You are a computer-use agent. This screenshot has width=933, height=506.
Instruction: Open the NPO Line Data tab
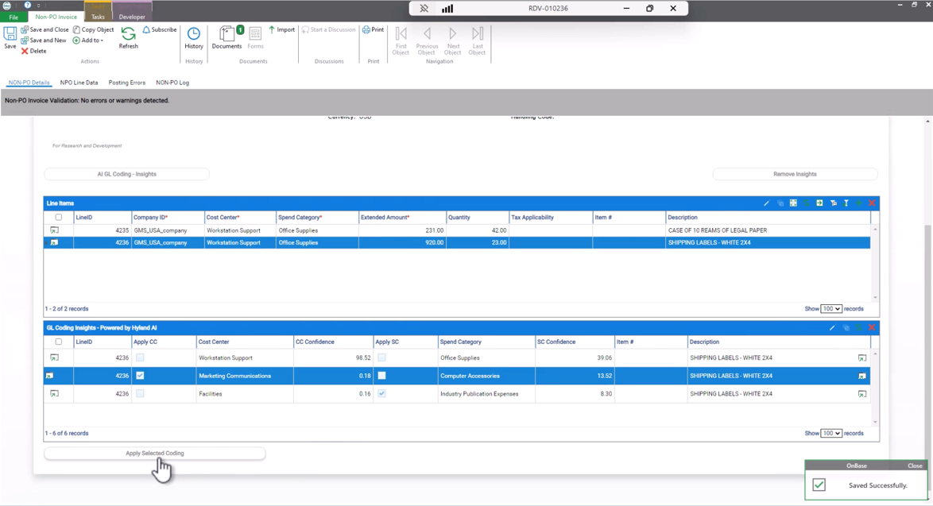(x=79, y=83)
